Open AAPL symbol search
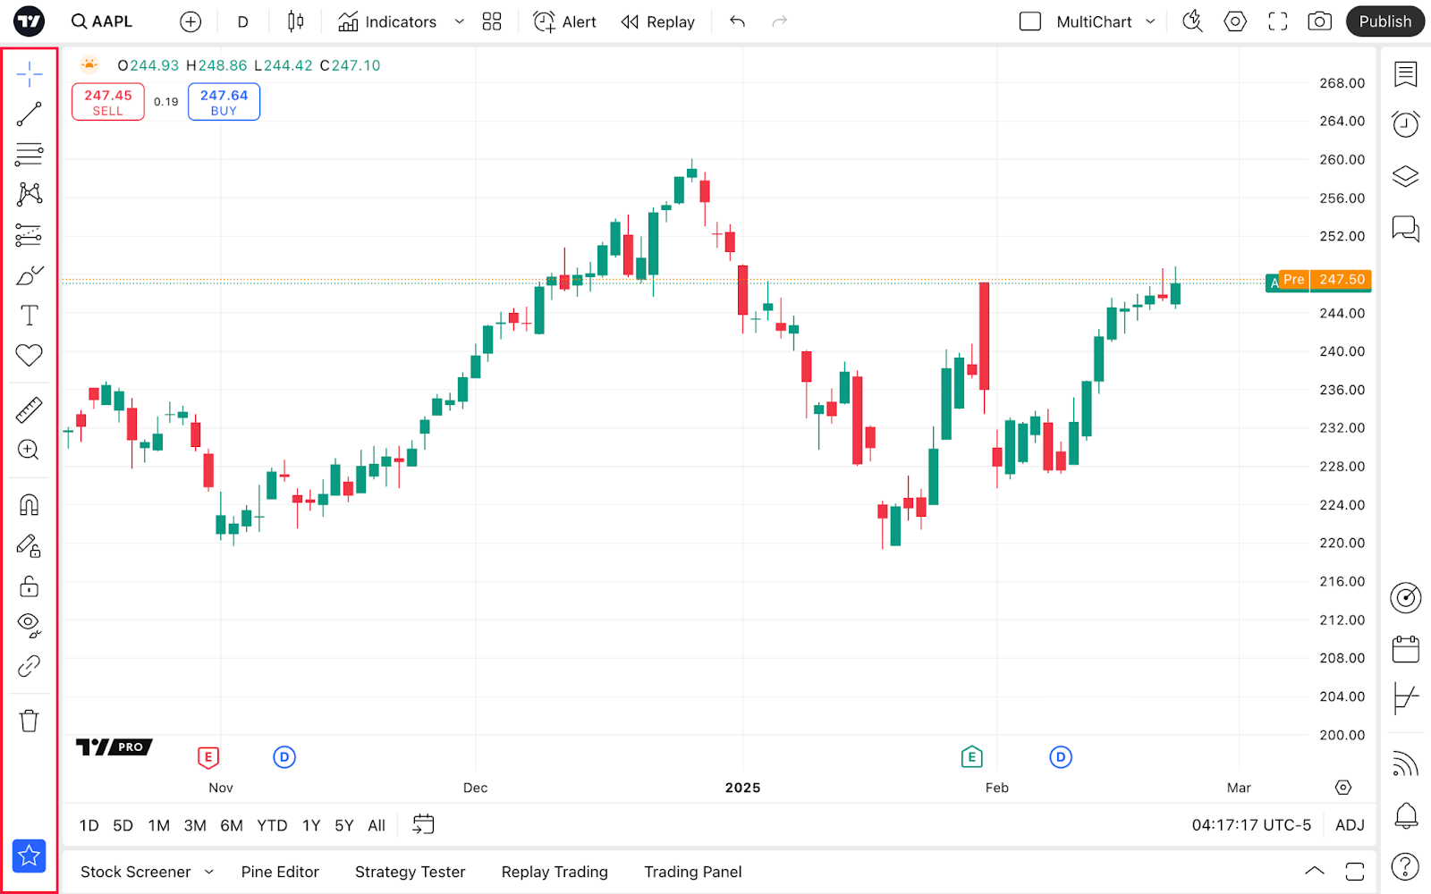Screen dimensions: 1431x894 pos(102,21)
